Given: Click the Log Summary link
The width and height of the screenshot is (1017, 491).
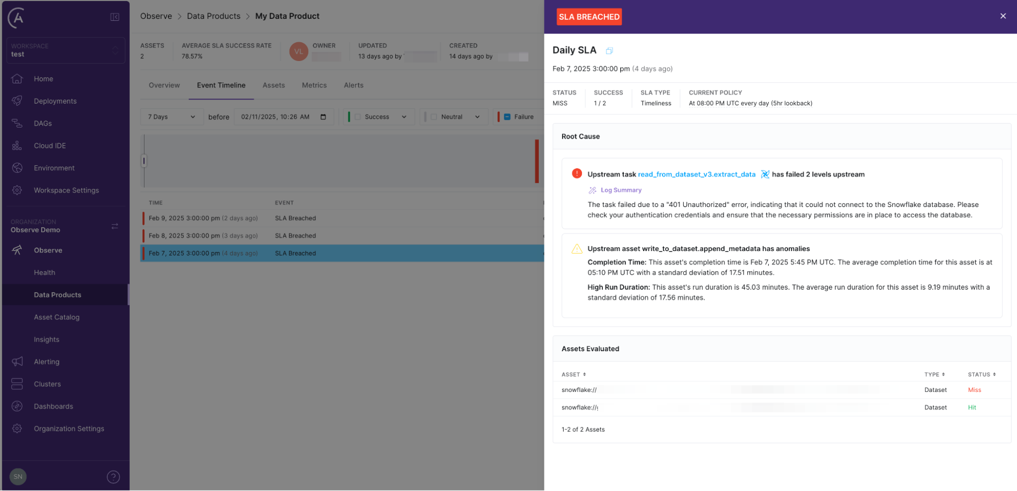Looking at the screenshot, I should click(621, 190).
